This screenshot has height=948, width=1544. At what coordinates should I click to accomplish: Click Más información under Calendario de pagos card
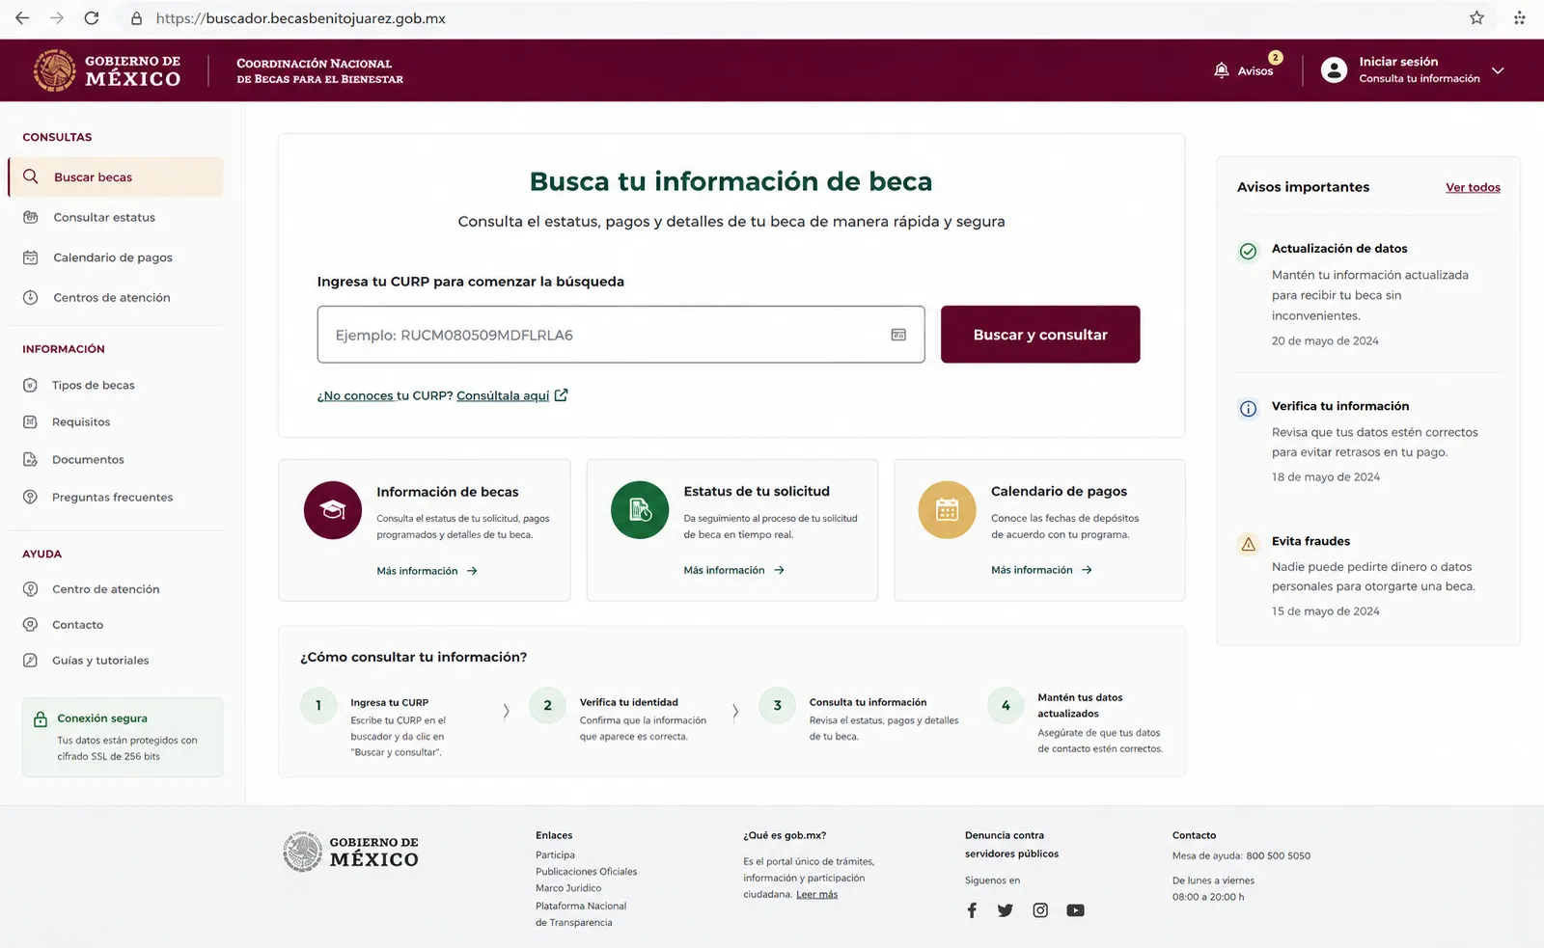click(1042, 570)
